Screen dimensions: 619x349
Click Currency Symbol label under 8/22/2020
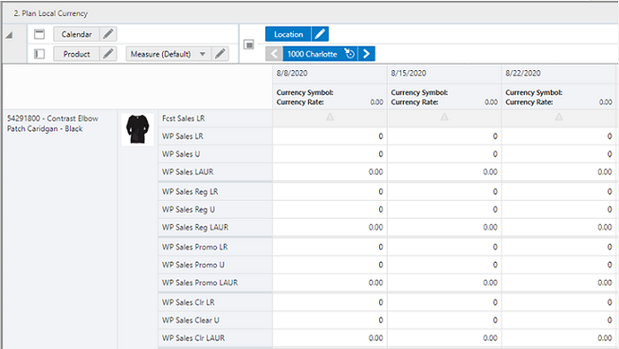coord(534,92)
